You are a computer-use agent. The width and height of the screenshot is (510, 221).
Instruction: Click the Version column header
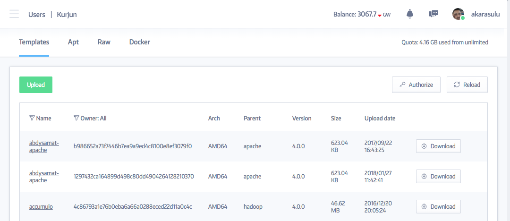click(x=302, y=119)
